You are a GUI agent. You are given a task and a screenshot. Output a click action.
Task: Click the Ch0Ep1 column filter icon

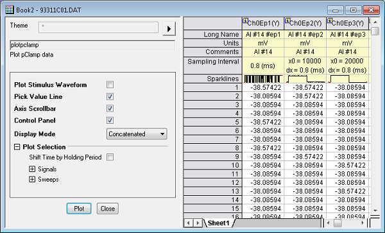pos(245,21)
